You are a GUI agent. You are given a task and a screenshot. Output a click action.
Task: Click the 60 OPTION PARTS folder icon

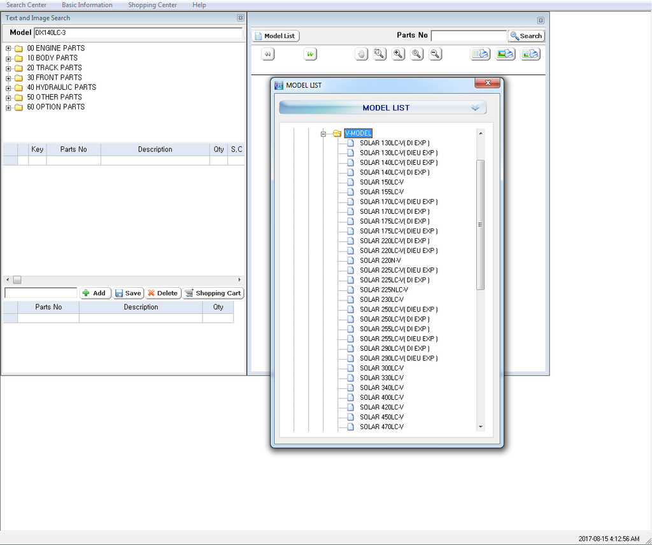tap(18, 107)
